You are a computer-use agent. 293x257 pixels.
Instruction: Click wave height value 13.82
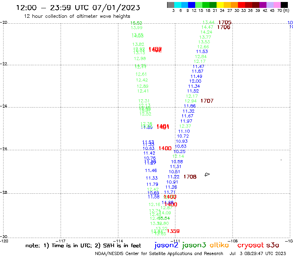point(138,44)
